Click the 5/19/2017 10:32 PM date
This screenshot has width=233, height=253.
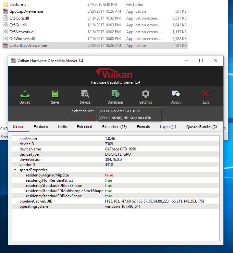click(x=104, y=18)
